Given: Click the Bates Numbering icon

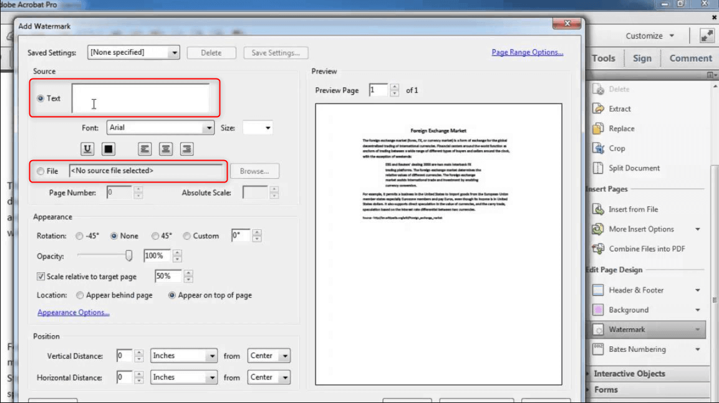Looking at the screenshot, I should click(598, 349).
